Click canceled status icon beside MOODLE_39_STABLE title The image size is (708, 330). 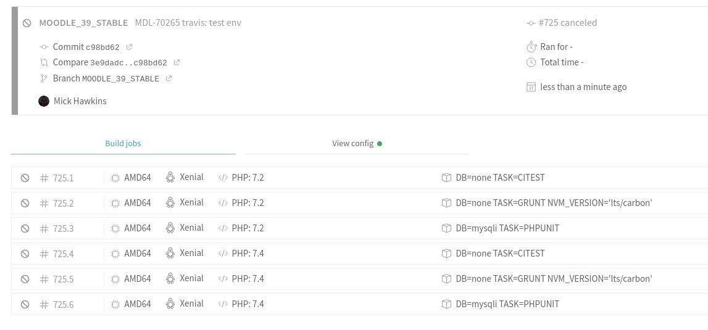pyautogui.click(x=27, y=23)
